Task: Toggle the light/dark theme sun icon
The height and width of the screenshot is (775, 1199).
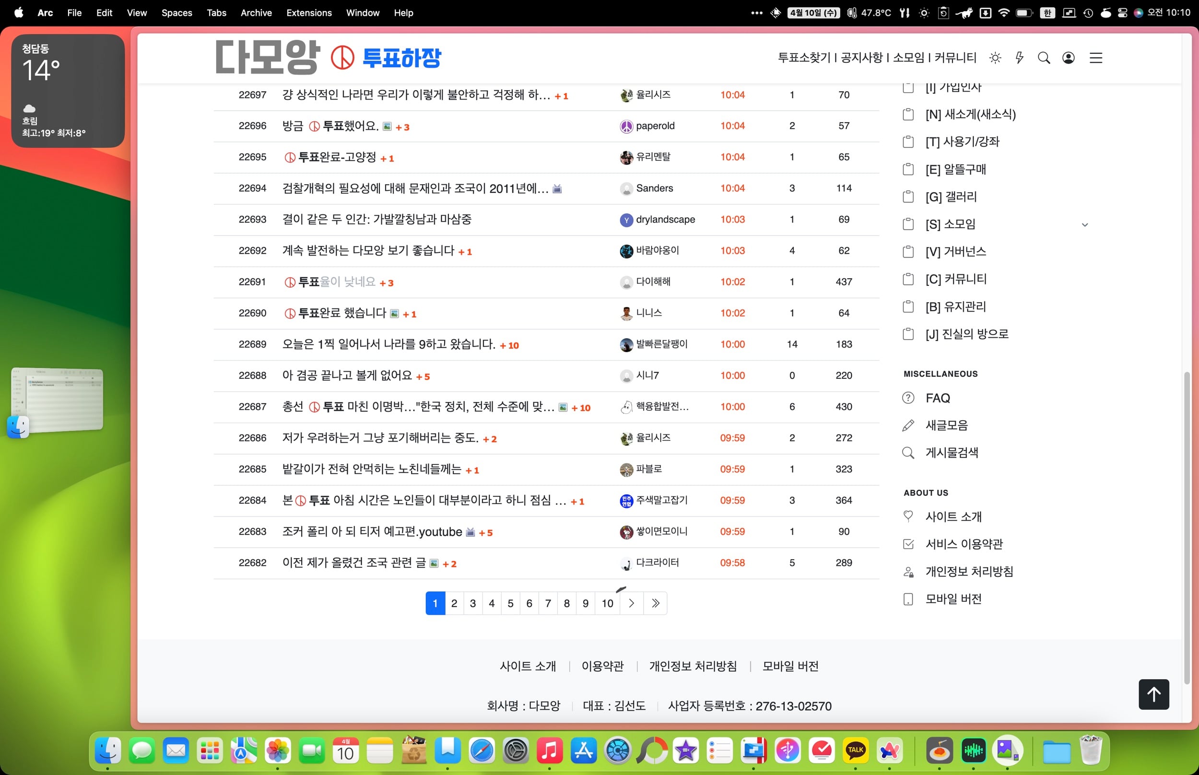Action: click(x=995, y=58)
